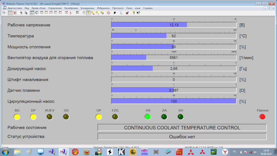The width and height of the screenshot is (277, 156).
Task: Click the Рабочее состояние label
Action: pos(27,127)
